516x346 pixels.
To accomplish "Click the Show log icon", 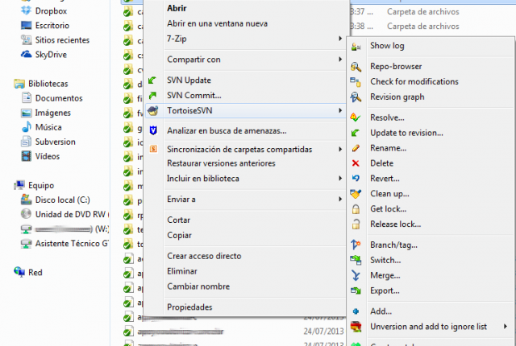I will coord(356,47).
